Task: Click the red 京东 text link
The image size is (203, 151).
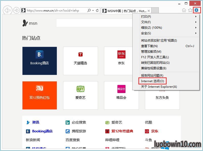Action: pyautogui.click(x=155, y=131)
